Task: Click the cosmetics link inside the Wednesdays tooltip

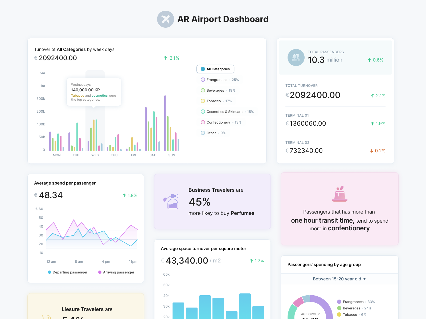Action: point(100,96)
